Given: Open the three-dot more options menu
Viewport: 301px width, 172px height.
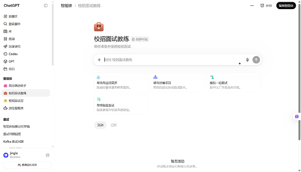Looking at the screenshot, I should (252, 6).
